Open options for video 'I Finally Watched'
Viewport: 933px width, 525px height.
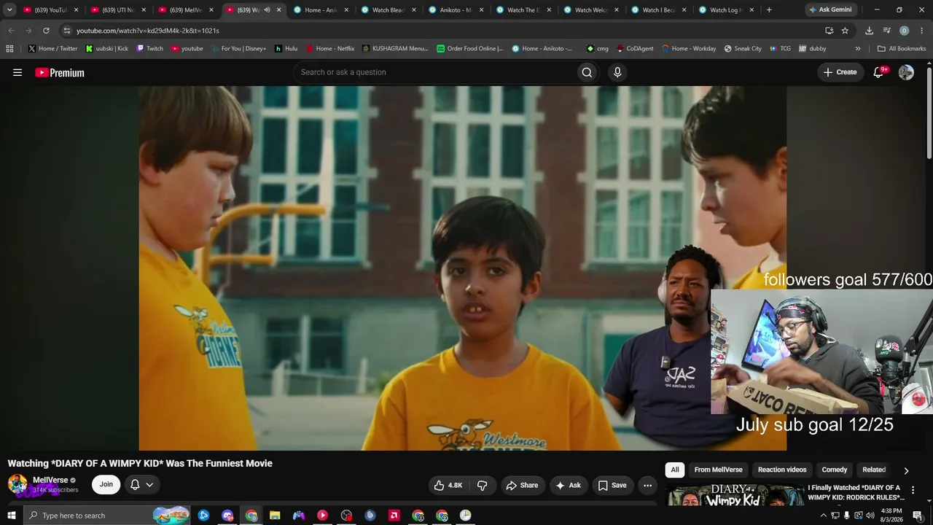[x=913, y=491]
